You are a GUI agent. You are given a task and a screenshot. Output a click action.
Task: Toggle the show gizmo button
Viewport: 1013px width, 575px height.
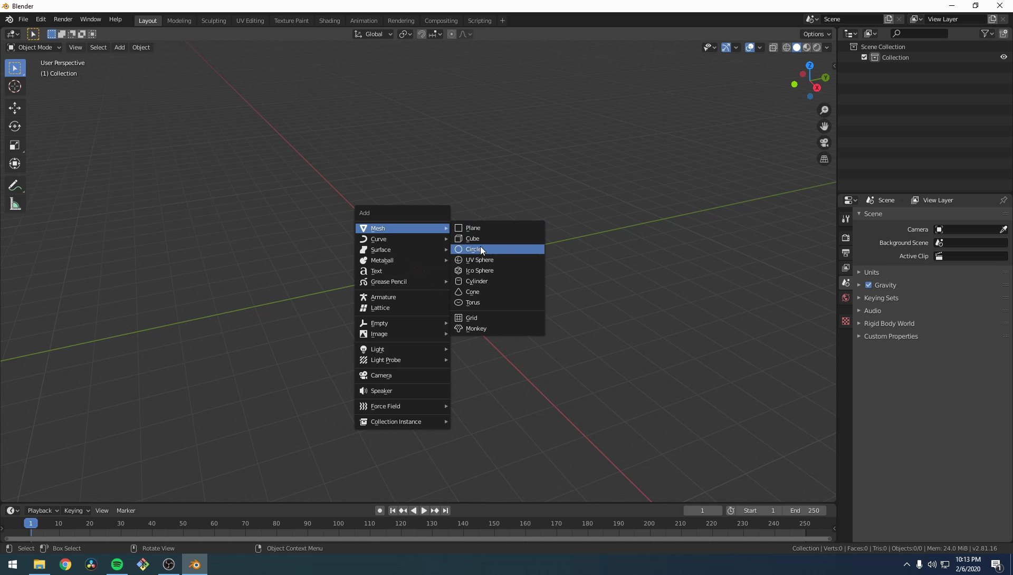(726, 47)
